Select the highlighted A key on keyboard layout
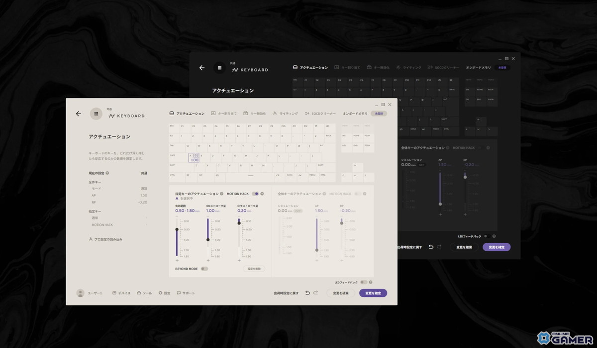The image size is (597, 348). coord(194,157)
